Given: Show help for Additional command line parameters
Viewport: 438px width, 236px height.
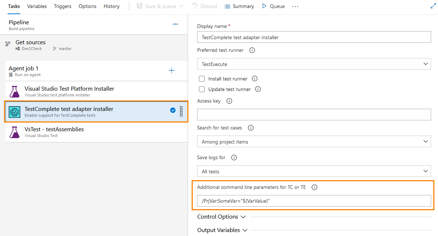Looking at the screenshot, I should pyautogui.click(x=314, y=187).
